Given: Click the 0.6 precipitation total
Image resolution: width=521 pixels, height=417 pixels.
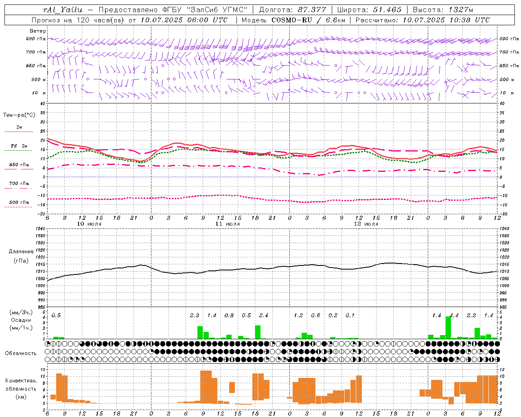Looking at the screenshot, I should pos(315,315).
